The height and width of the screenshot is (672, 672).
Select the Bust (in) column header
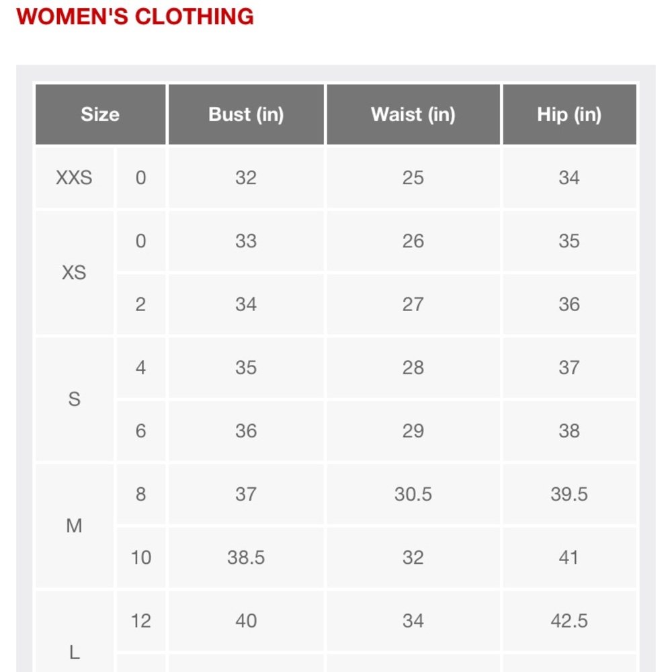pos(246,114)
